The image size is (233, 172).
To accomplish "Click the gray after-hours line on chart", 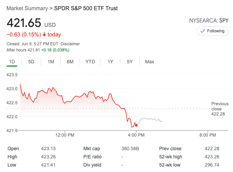I will tap(150, 119).
